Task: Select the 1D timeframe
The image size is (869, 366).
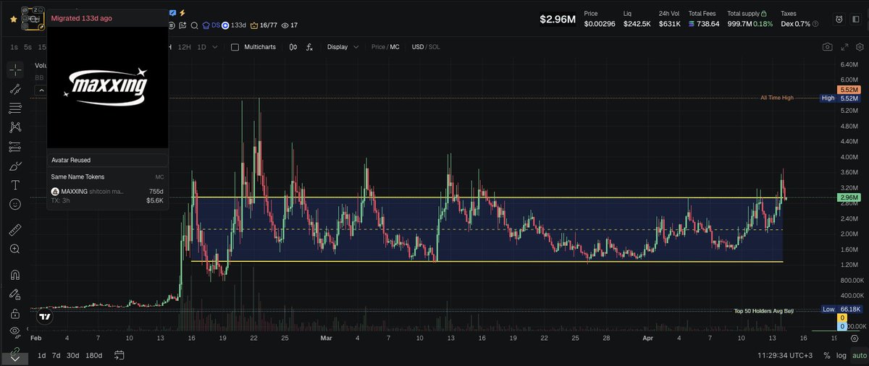Action: tap(202, 47)
